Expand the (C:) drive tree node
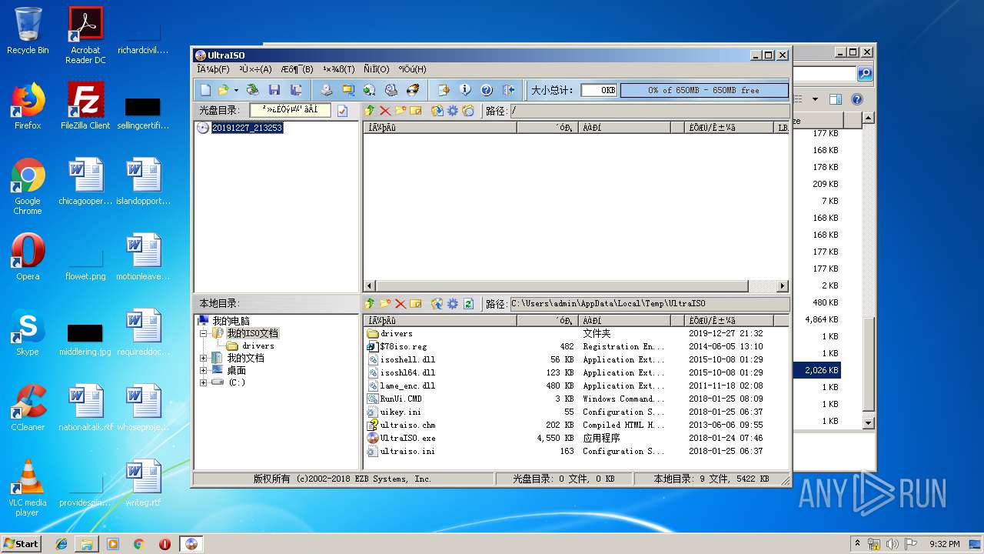 click(203, 382)
